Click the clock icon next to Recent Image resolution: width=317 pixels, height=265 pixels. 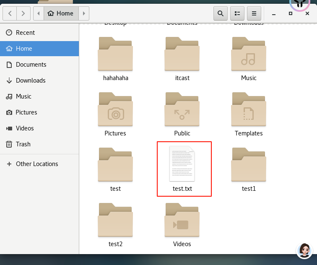(9, 33)
